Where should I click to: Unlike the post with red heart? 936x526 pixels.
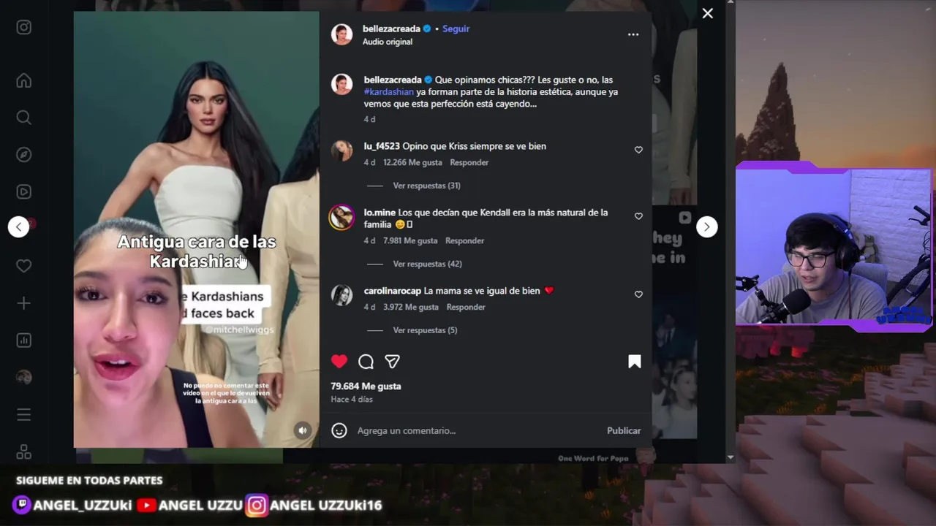339,362
